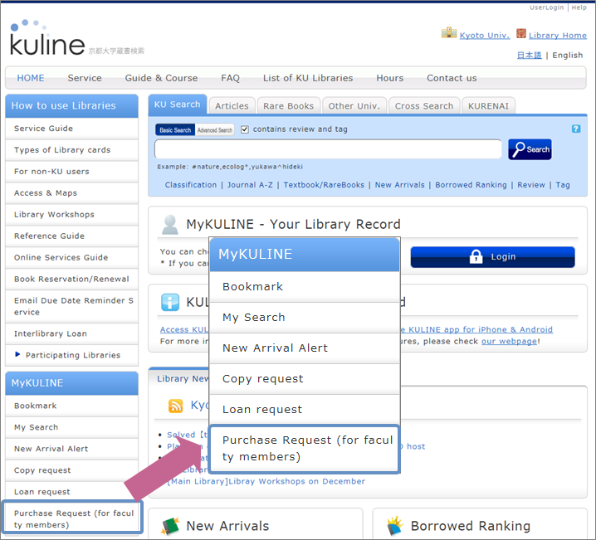Screen dimensions: 596x540
Task: Open KULINE app for iPhone & Android link
Action: click(476, 329)
